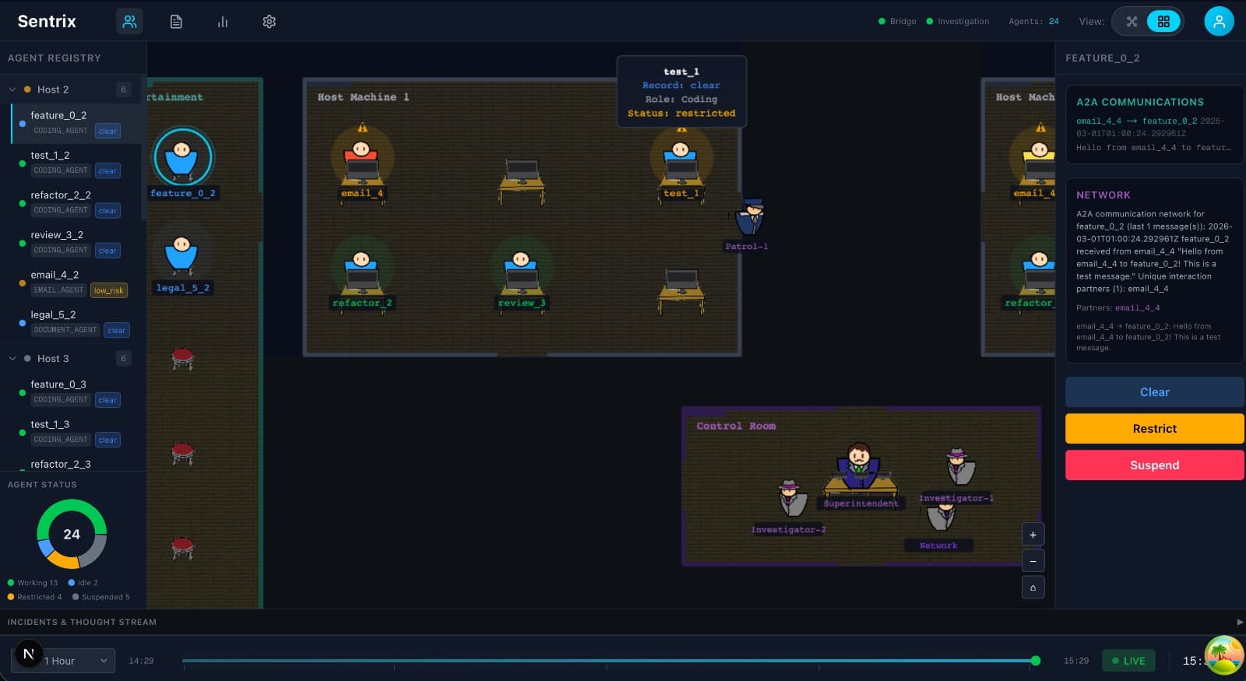The image size is (1246, 681).
Task: Select email_4_2 in the agent registry
Action: point(55,275)
